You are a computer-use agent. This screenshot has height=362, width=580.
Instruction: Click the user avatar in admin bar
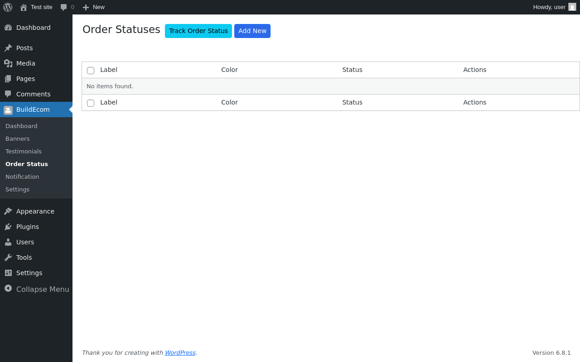tap(572, 7)
